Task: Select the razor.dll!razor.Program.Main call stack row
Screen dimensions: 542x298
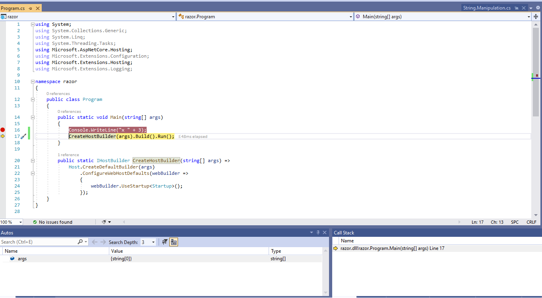Action: tap(437, 248)
